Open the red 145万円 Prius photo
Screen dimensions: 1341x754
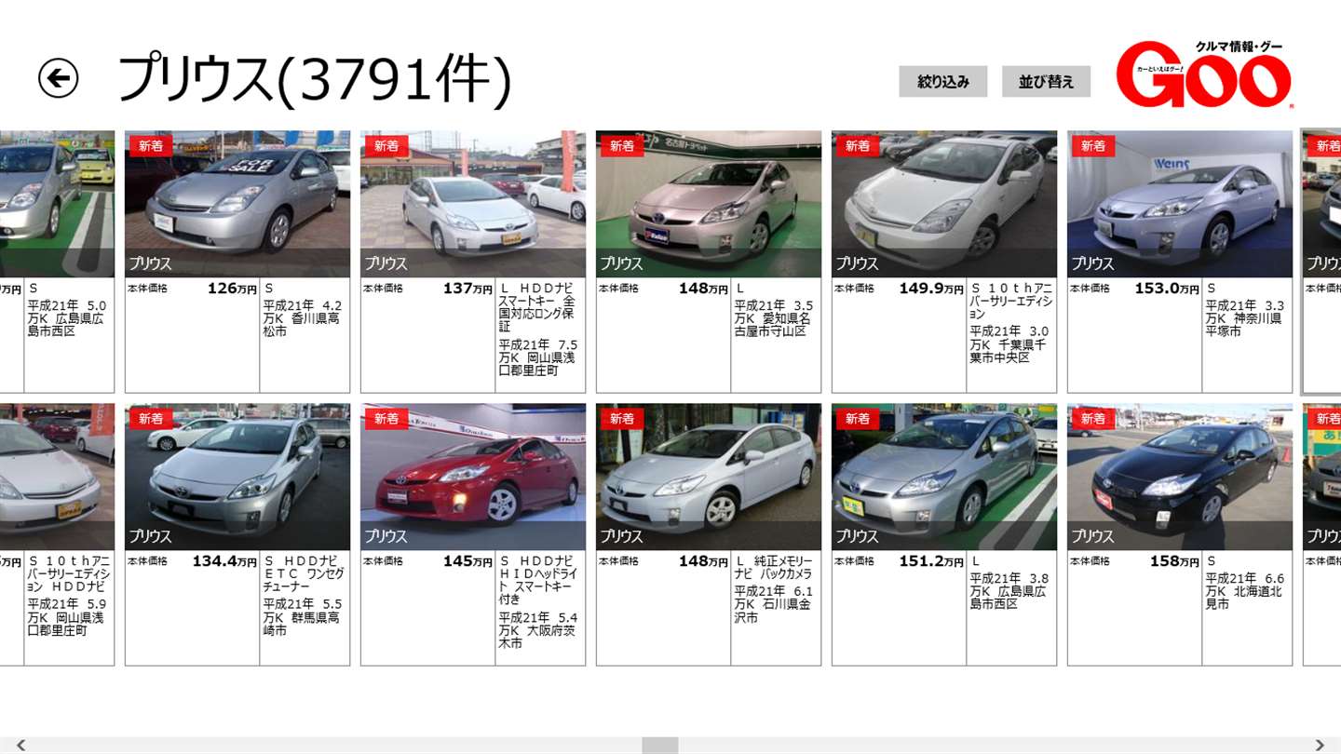pos(473,477)
